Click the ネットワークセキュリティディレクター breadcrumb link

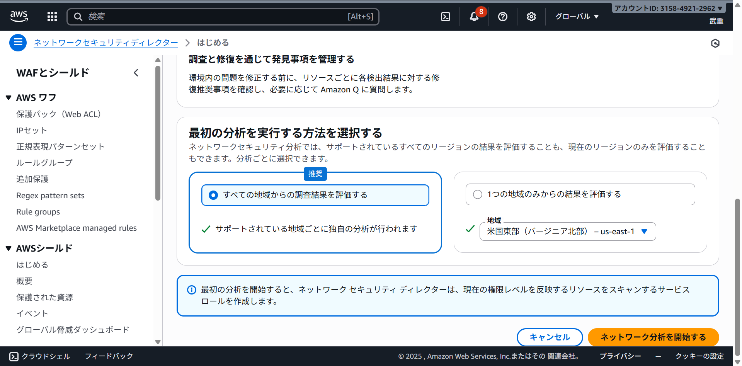click(106, 43)
